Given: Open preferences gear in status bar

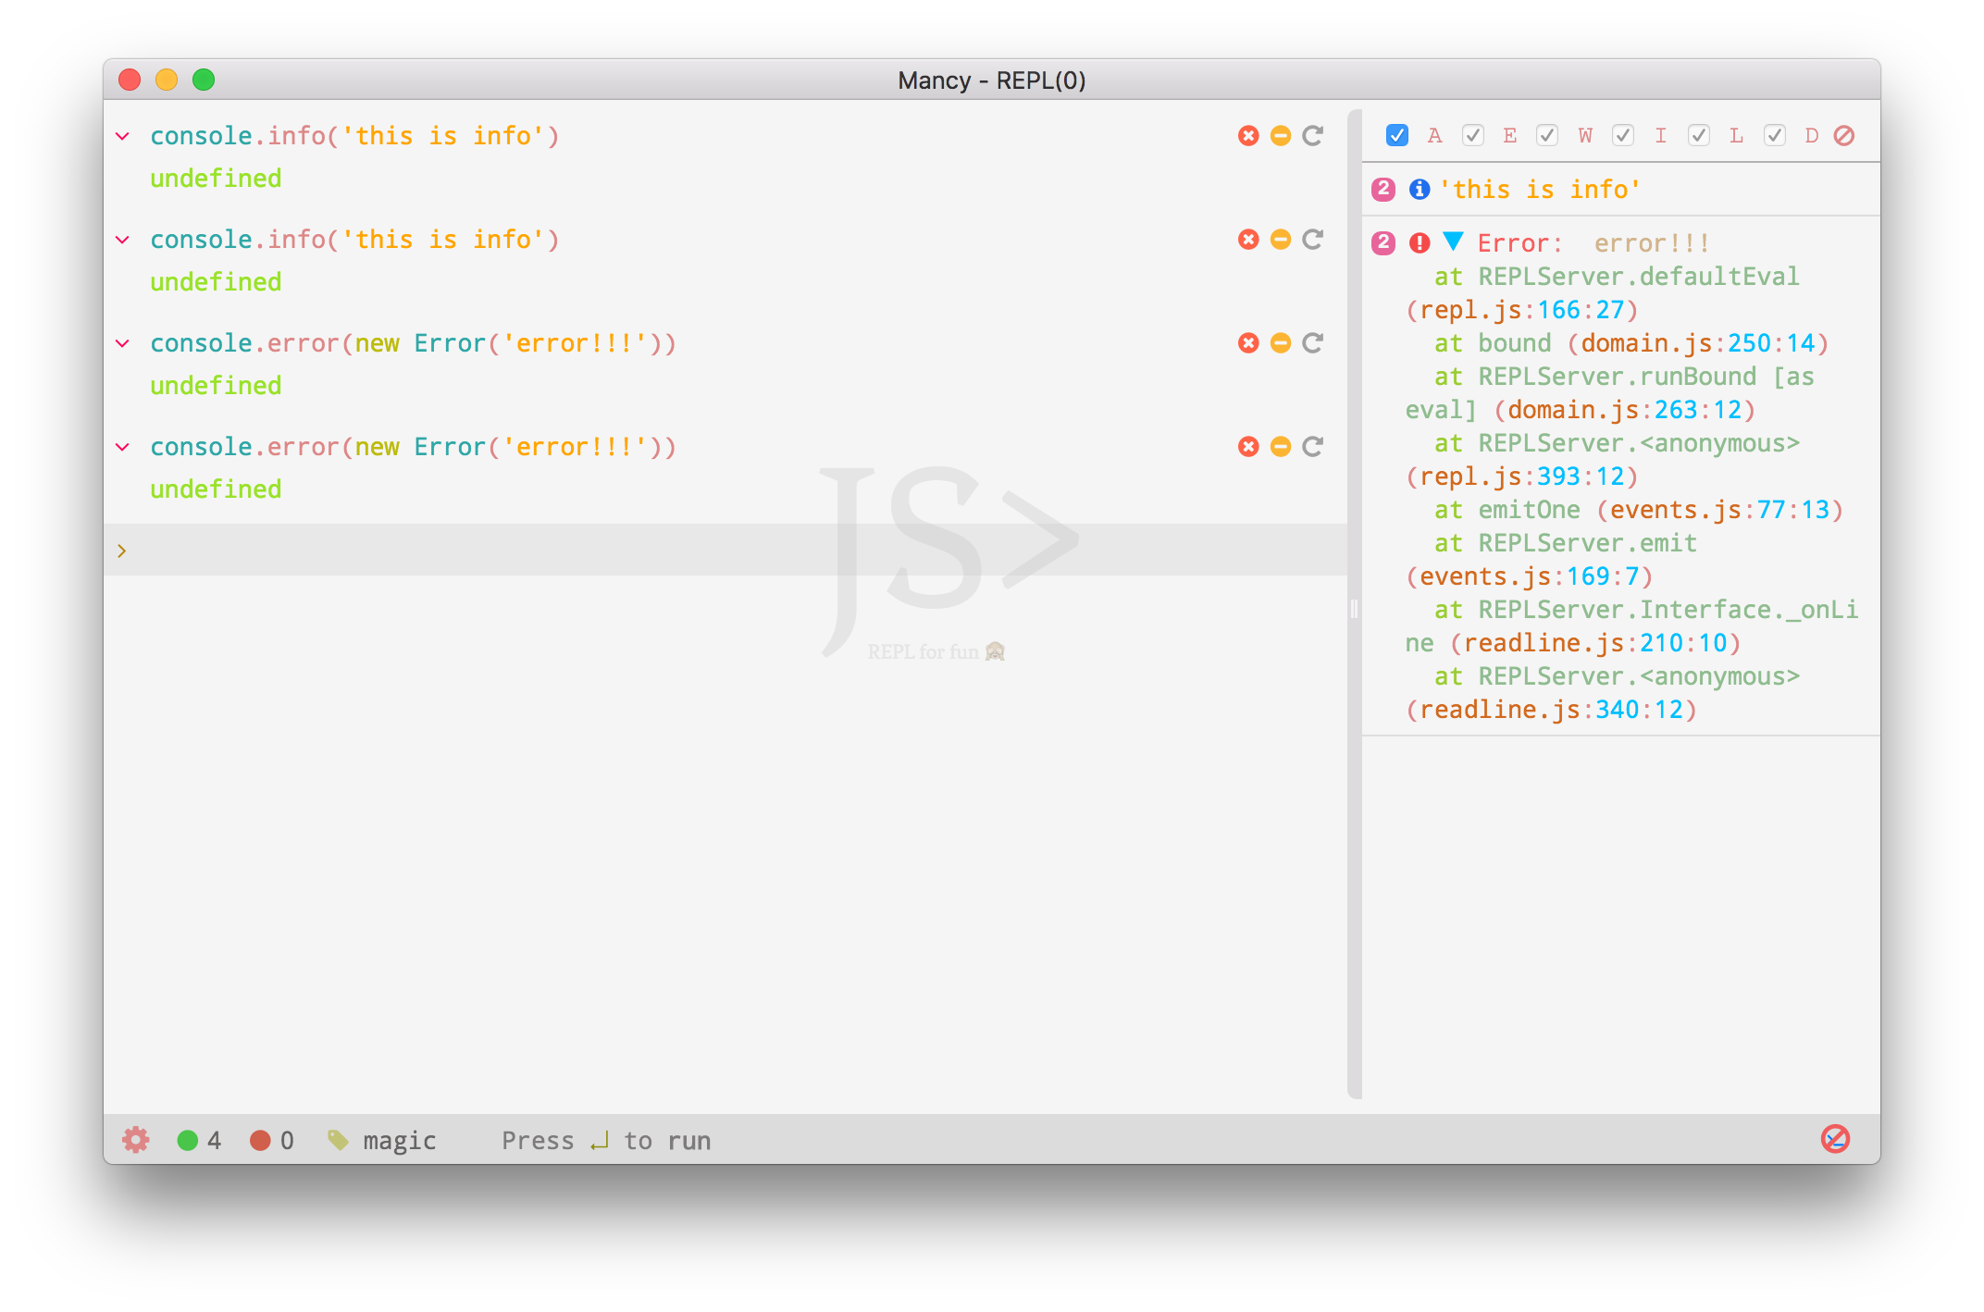Looking at the screenshot, I should [x=136, y=1140].
